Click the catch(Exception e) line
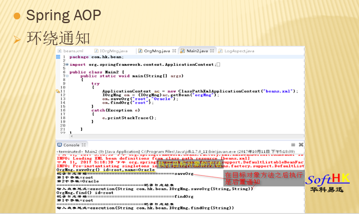359x214 pixels. pos(115,110)
